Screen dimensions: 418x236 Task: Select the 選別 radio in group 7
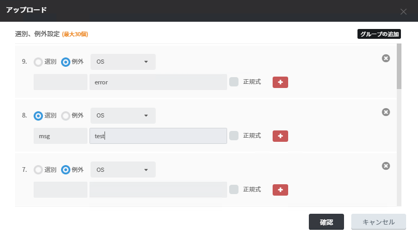38,170
